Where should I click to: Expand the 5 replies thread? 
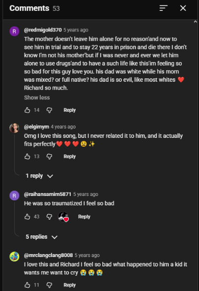[41, 237]
